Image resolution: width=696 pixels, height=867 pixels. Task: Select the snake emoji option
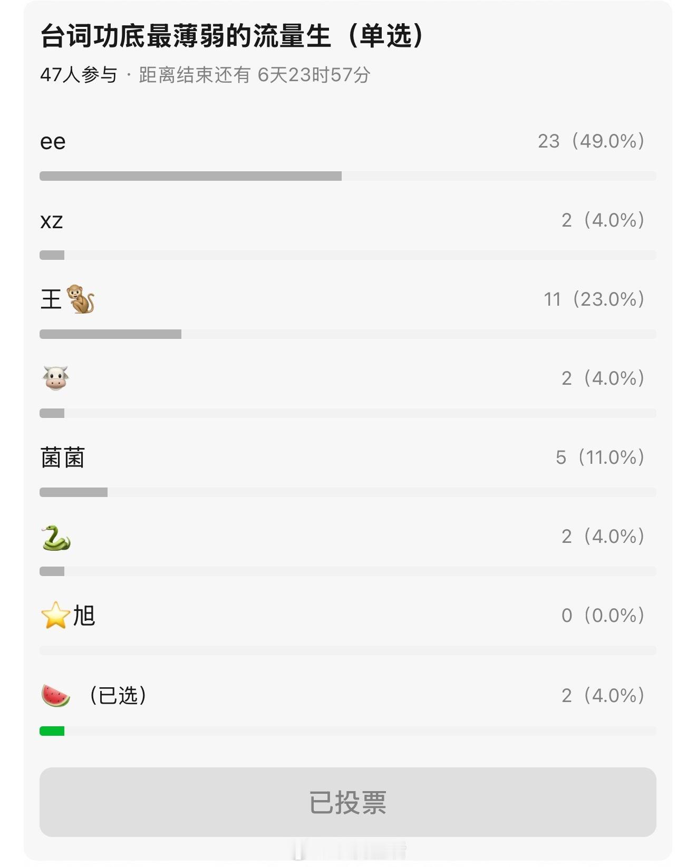tap(56, 538)
